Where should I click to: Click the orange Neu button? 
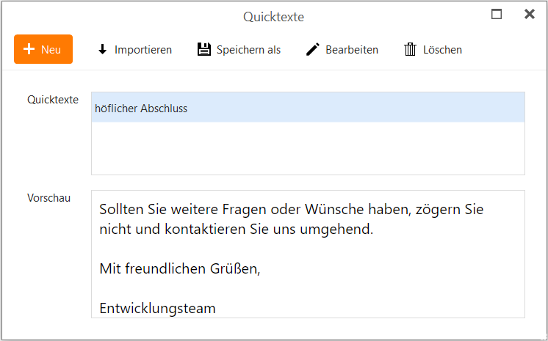43,49
